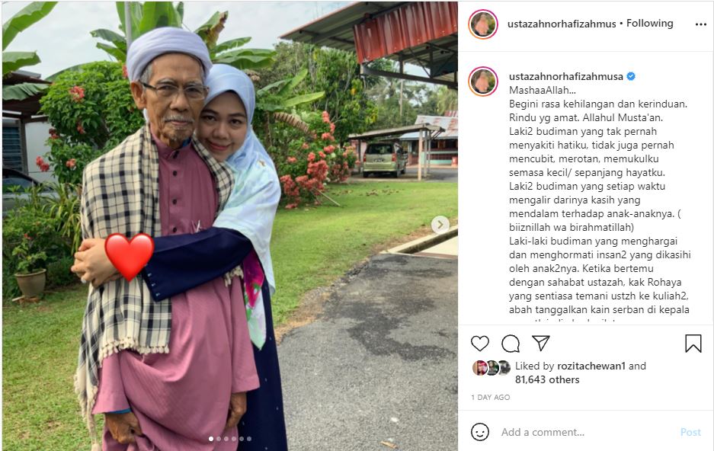This screenshot has width=714, height=451.
Task: Open the three-dot more options menu
Action: coord(701,24)
